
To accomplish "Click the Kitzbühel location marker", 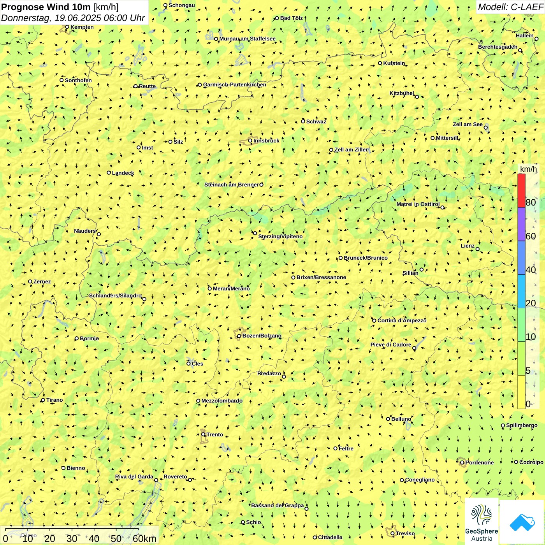I will coord(417,97).
